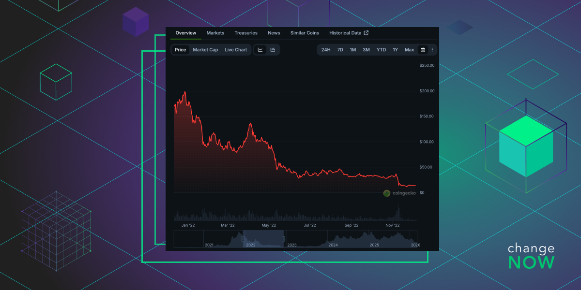Switch to line chart view icon
Viewport: 581px width, 290px height.
coord(260,50)
